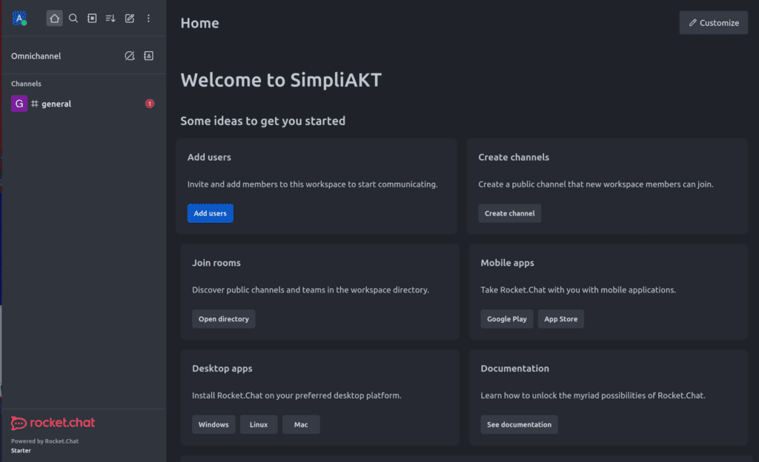Click the unread badge on general

[150, 104]
